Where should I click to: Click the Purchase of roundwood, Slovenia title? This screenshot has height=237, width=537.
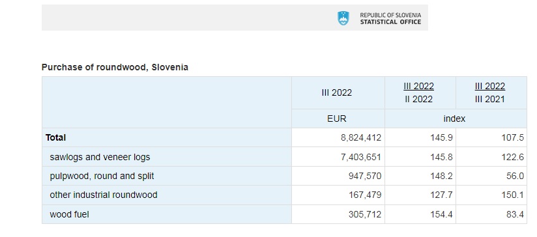click(x=115, y=67)
